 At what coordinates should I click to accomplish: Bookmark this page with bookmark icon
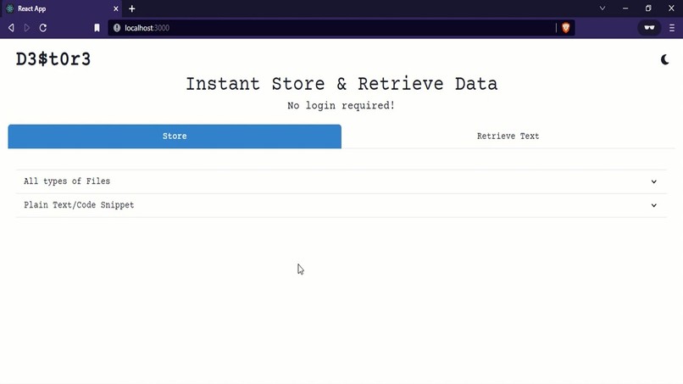[x=97, y=28]
